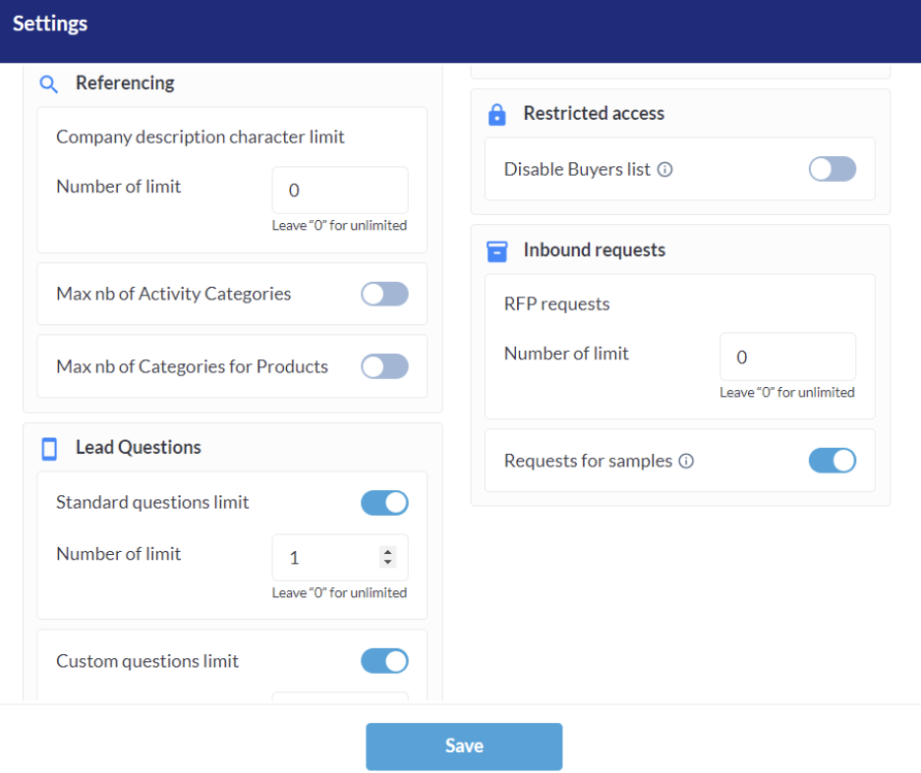
Task: Switch off Custom questions limit
Action: click(384, 661)
